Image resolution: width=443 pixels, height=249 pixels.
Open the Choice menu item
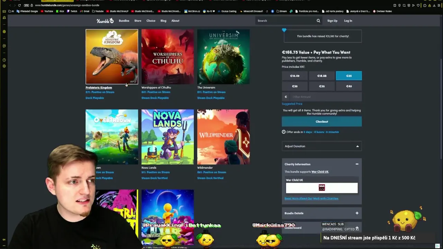tap(151, 21)
